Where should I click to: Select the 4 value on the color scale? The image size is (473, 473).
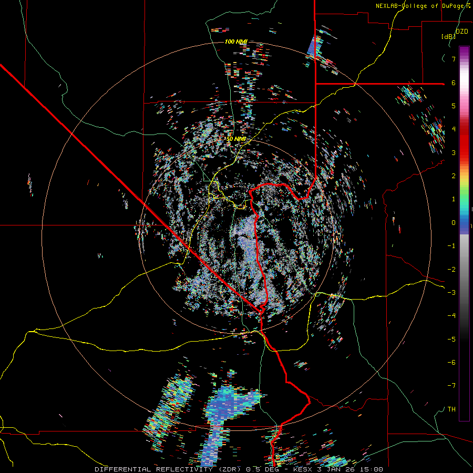[x=454, y=129]
